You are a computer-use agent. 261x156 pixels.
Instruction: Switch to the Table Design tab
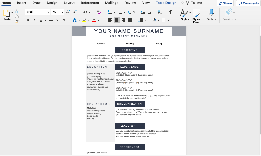click(166, 3)
